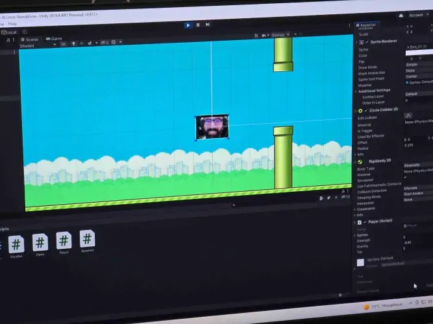The image size is (433, 324).
Task: Open Interpolate dropdown set to None
Action: pos(418,200)
